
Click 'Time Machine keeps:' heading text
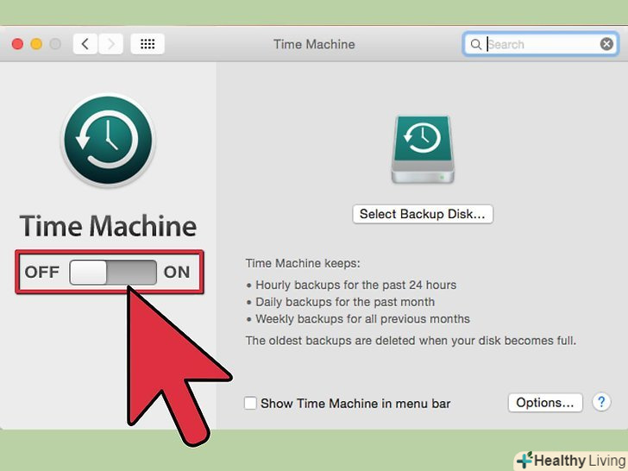pyautogui.click(x=303, y=264)
